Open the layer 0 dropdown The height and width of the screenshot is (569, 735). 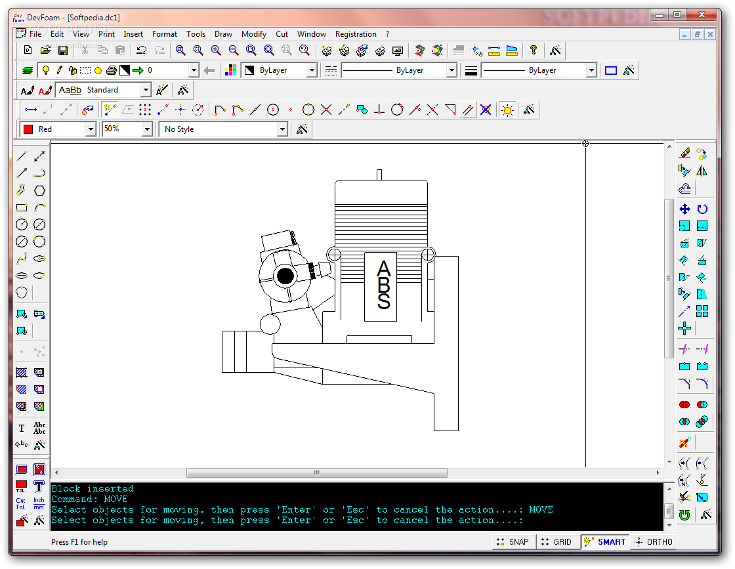[x=194, y=70]
